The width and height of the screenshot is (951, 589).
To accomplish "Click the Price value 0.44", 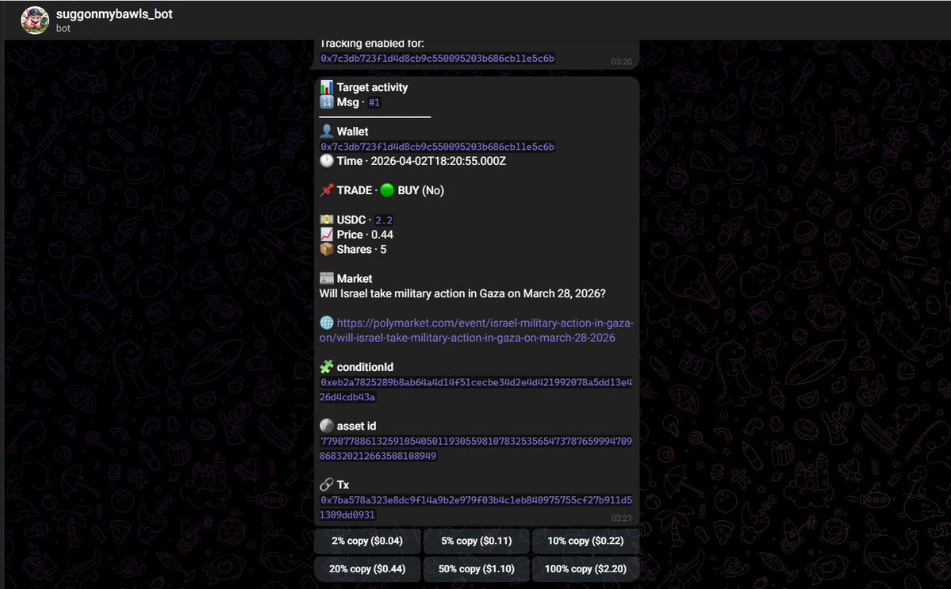I will pyautogui.click(x=382, y=235).
